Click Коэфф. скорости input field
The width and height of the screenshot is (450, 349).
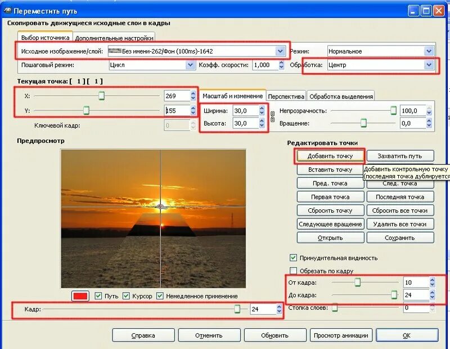pos(265,65)
